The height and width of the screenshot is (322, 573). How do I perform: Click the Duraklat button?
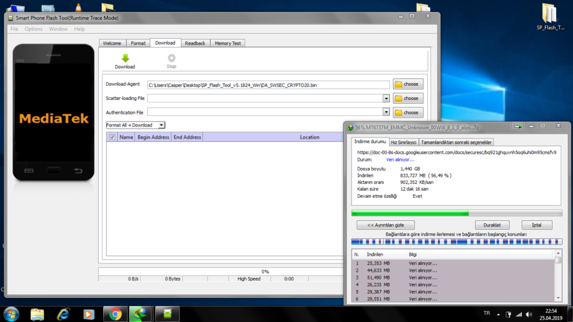point(492,225)
